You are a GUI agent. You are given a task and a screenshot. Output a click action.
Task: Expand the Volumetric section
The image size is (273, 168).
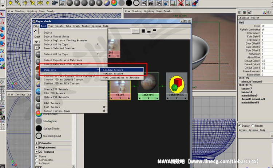[x=36, y=143]
